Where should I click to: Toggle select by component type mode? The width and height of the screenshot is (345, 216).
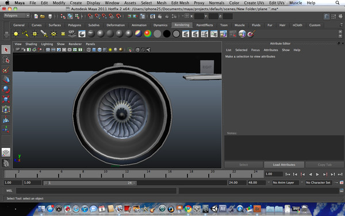(x=77, y=16)
